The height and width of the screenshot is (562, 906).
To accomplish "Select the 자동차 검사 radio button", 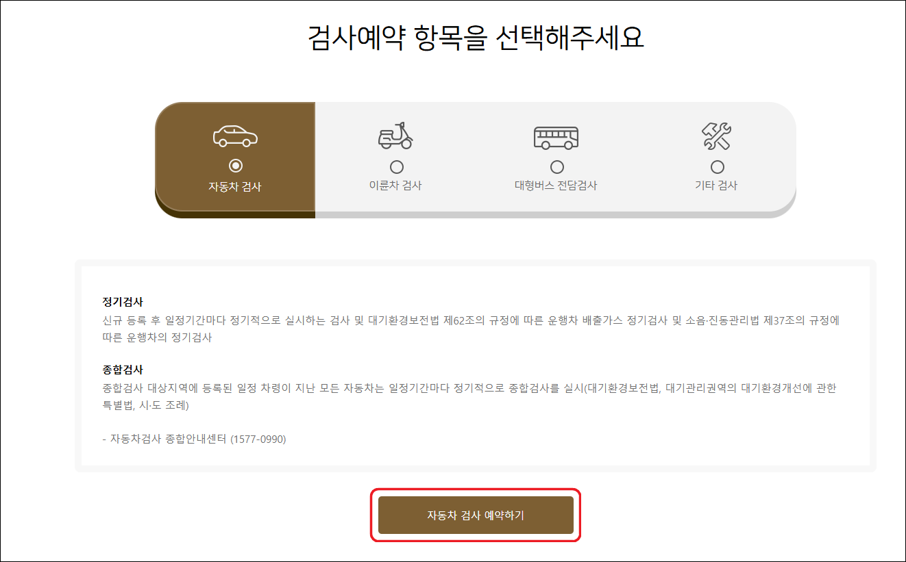I will point(236,166).
